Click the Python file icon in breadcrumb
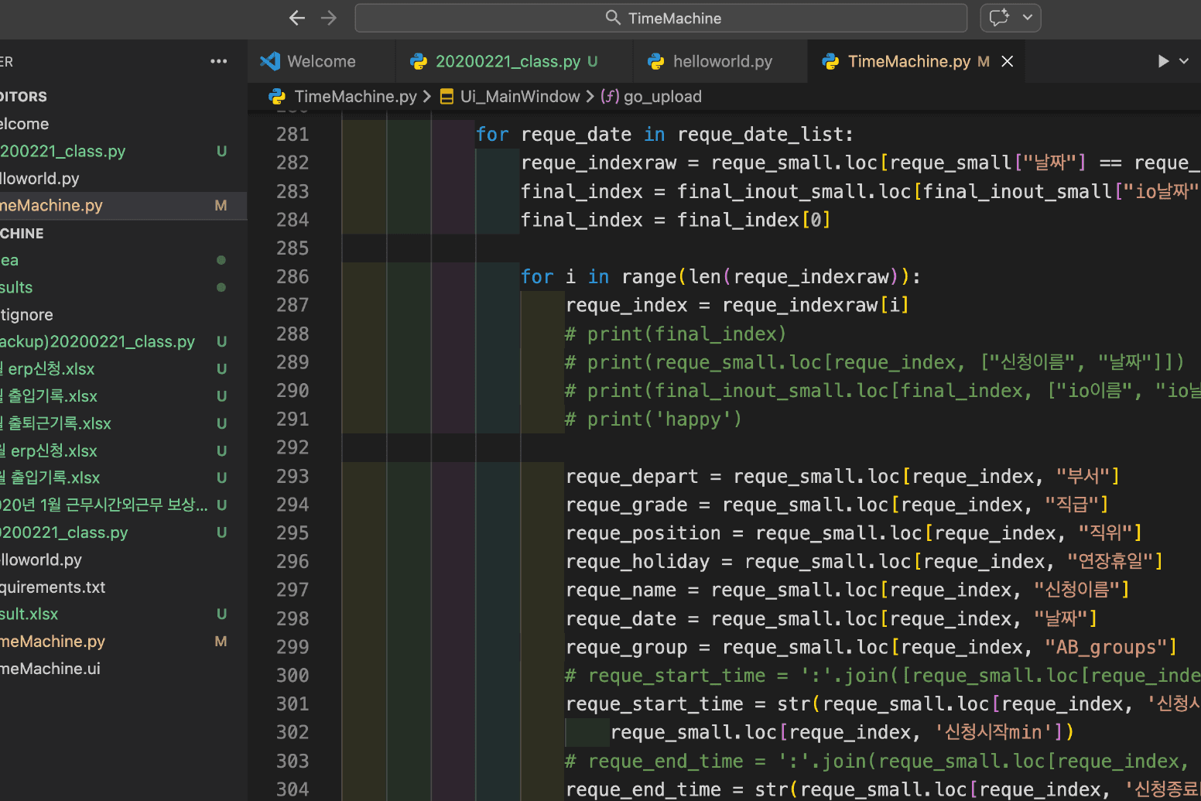 pyautogui.click(x=277, y=97)
